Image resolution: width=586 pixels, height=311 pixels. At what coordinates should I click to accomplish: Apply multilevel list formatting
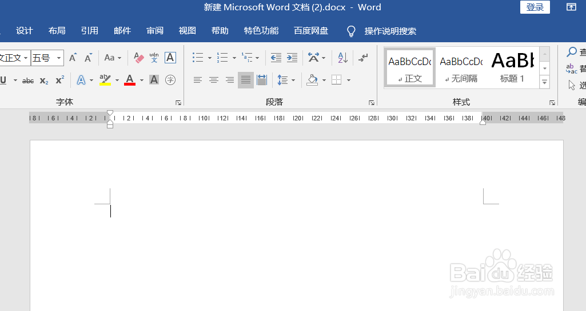(246, 58)
